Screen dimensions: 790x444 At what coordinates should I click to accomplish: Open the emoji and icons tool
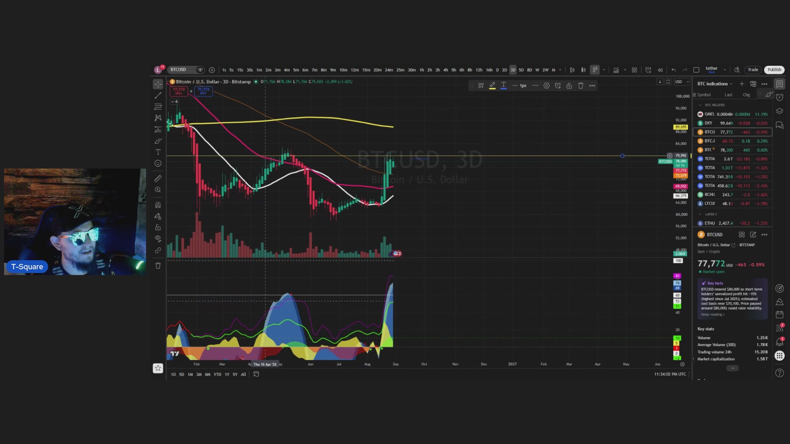158,164
